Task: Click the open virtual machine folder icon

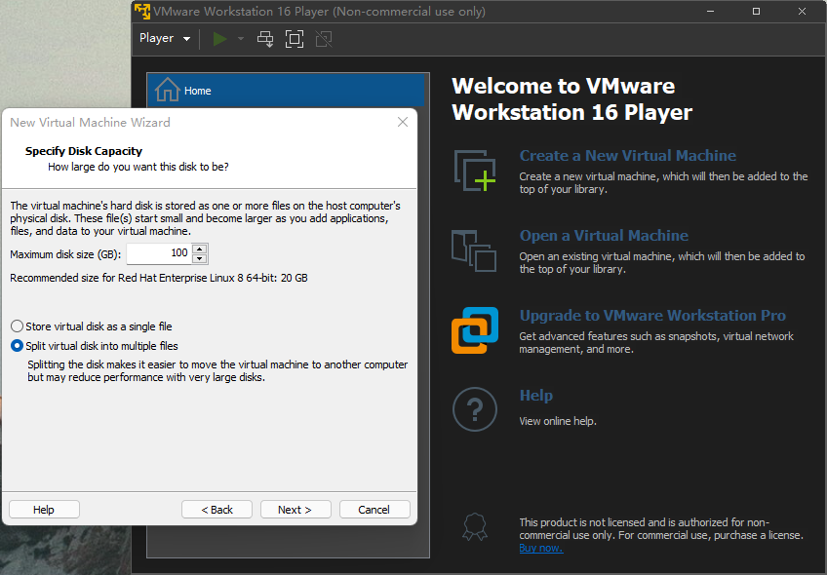Action: [x=474, y=250]
